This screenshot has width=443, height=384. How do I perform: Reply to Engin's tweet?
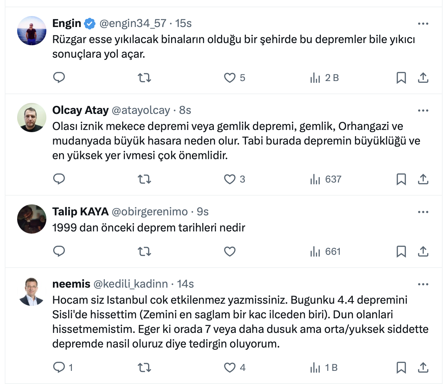point(59,77)
